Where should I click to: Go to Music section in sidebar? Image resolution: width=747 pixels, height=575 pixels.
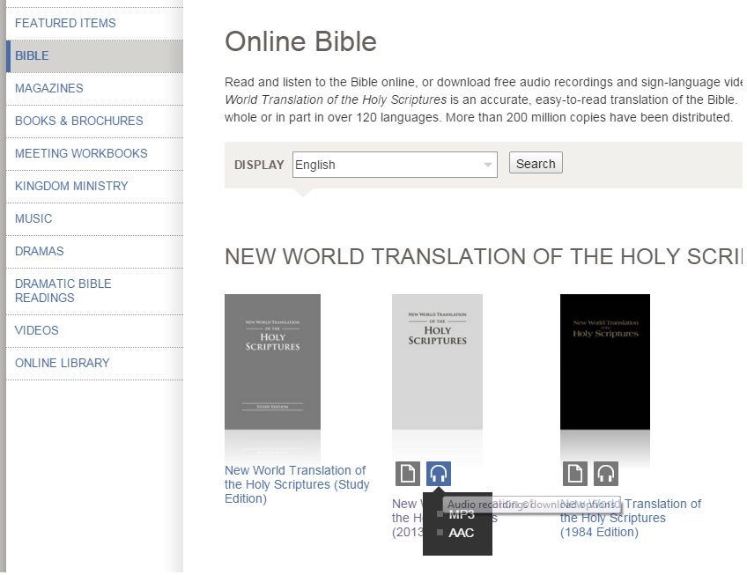(x=33, y=218)
